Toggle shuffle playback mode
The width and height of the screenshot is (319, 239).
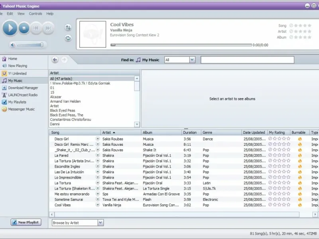tap(68, 27)
